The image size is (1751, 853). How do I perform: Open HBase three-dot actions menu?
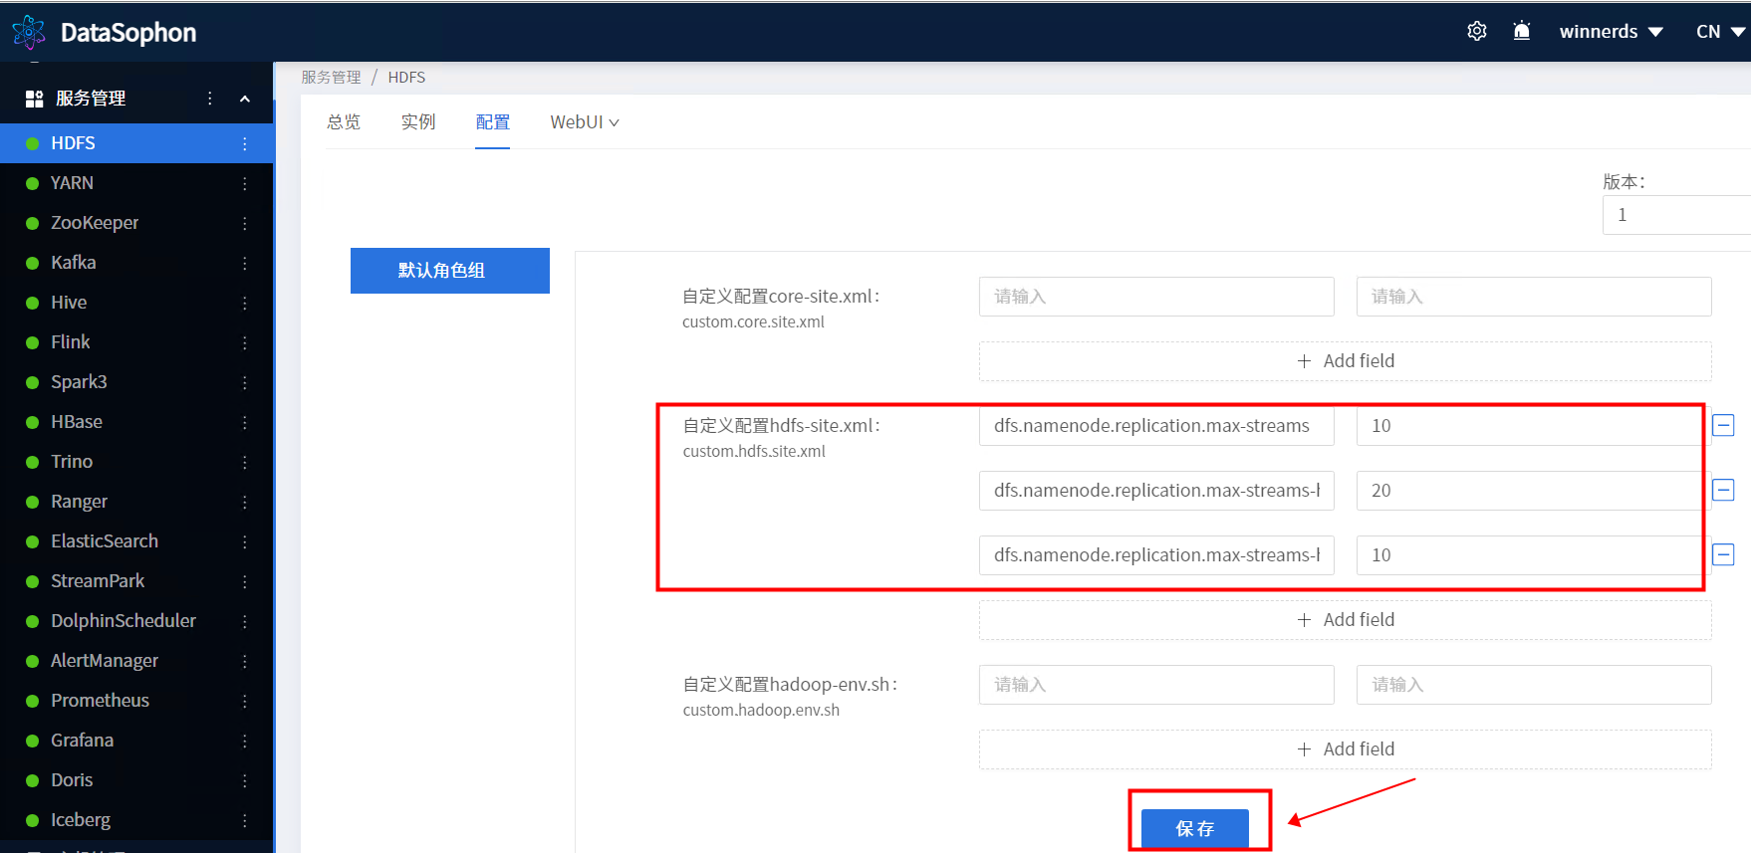click(x=244, y=422)
